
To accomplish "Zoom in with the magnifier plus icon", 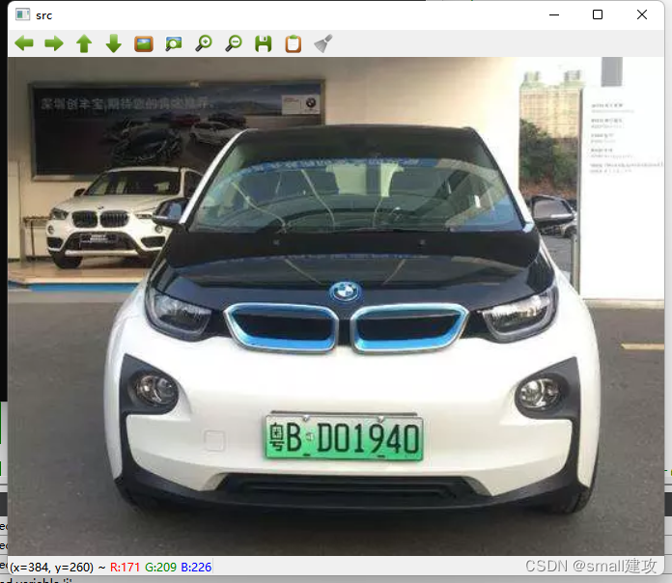I will pos(204,43).
